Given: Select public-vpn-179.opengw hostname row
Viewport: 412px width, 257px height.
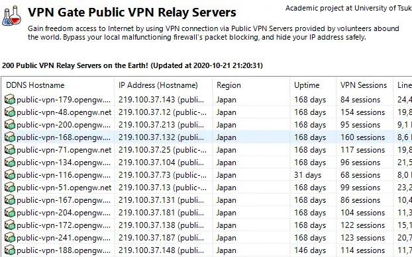Looking at the screenshot, I should [64, 100].
